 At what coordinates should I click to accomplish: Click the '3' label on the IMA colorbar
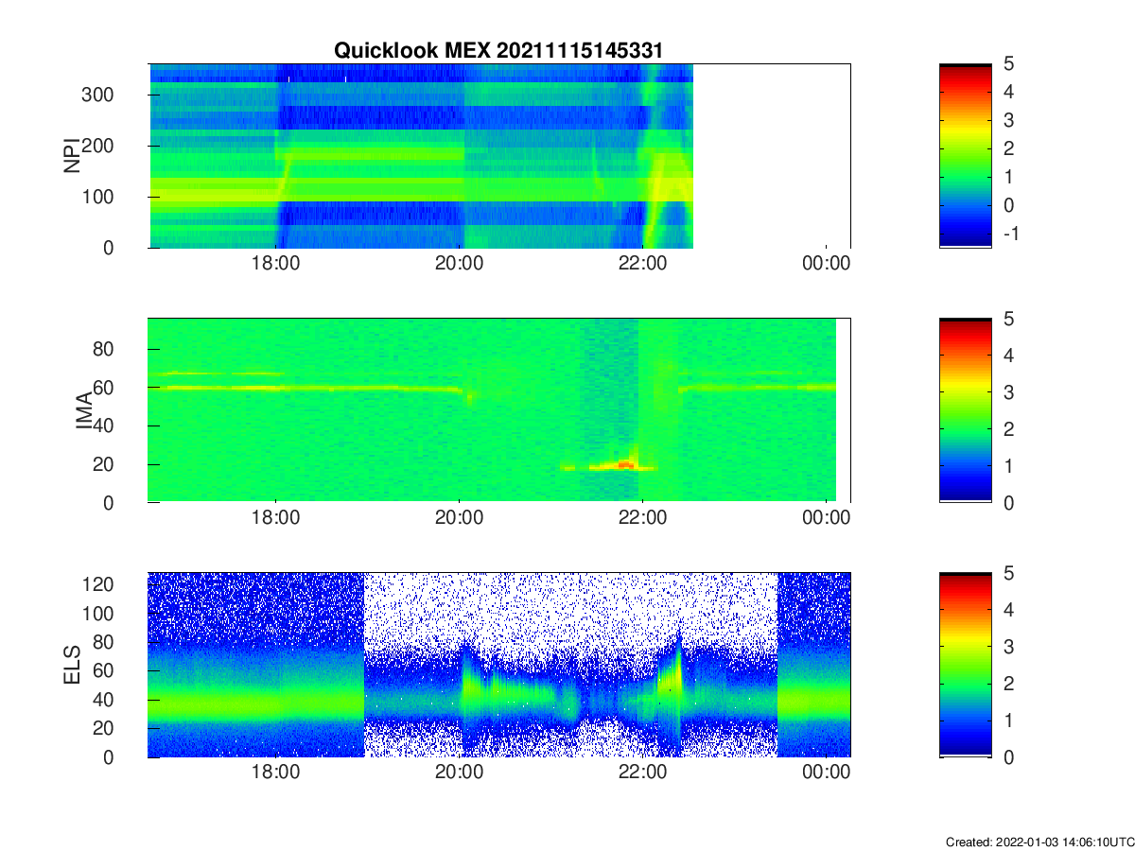click(x=1008, y=392)
